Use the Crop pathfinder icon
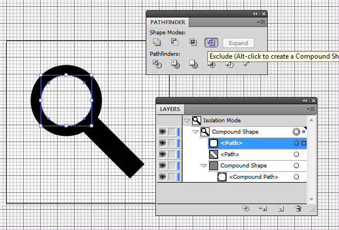This screenshot has width=339, height=230. coord(212,64)
